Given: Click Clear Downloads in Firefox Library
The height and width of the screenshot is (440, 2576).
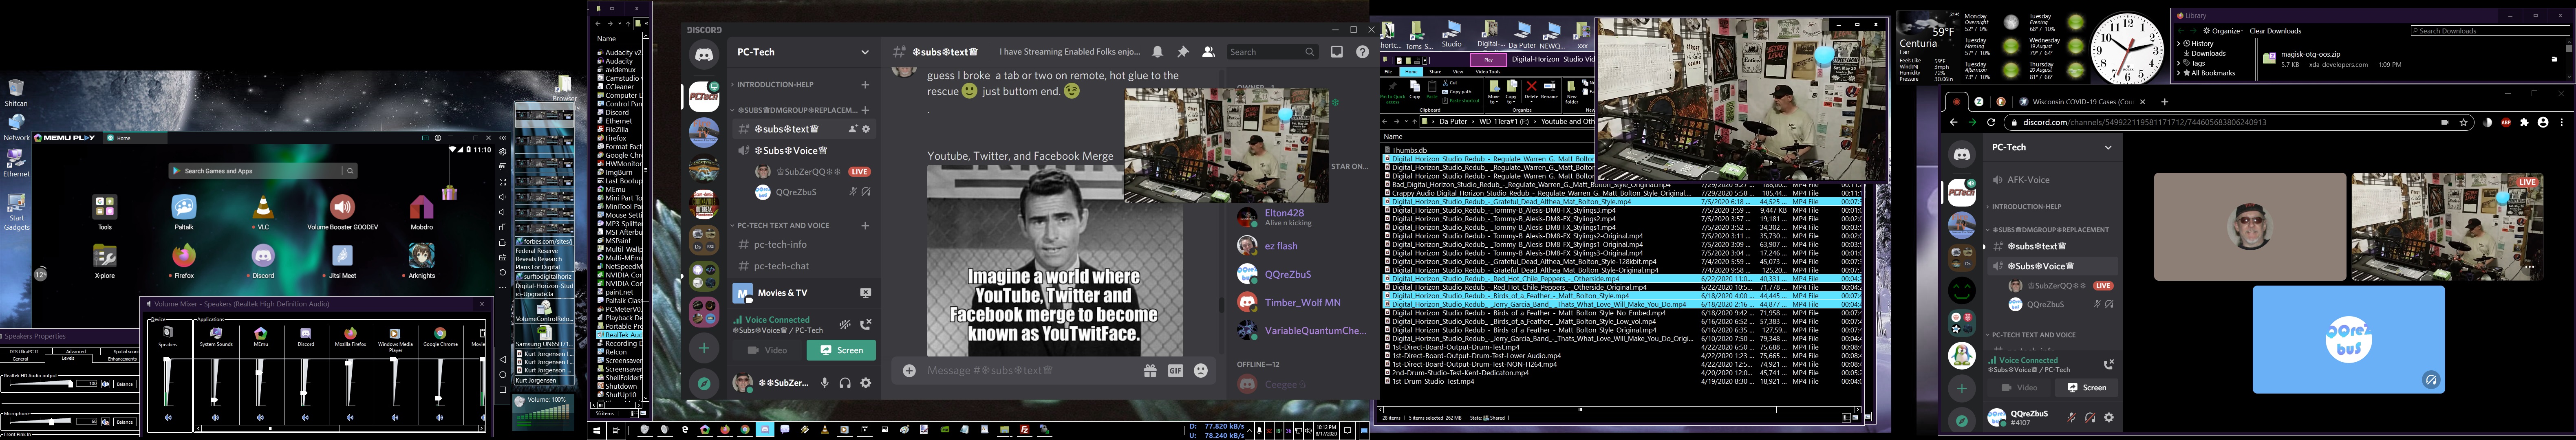Looking at the screenshot, I should pyautogui.click(x=2275, y=31).
